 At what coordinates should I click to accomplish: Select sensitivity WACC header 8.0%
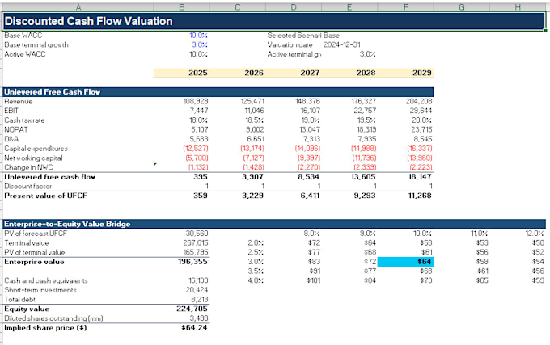coord(311,234)
